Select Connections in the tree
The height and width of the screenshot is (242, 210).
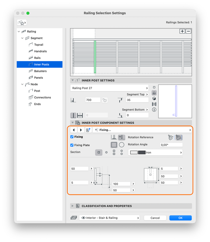43,98
